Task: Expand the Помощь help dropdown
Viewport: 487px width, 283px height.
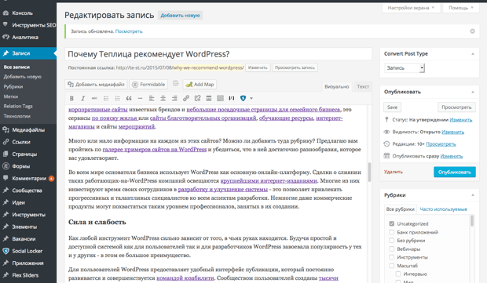Action: tap(461, 8)
